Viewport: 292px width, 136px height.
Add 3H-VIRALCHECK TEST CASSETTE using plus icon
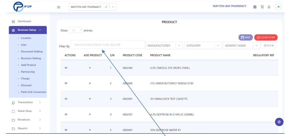90,99
